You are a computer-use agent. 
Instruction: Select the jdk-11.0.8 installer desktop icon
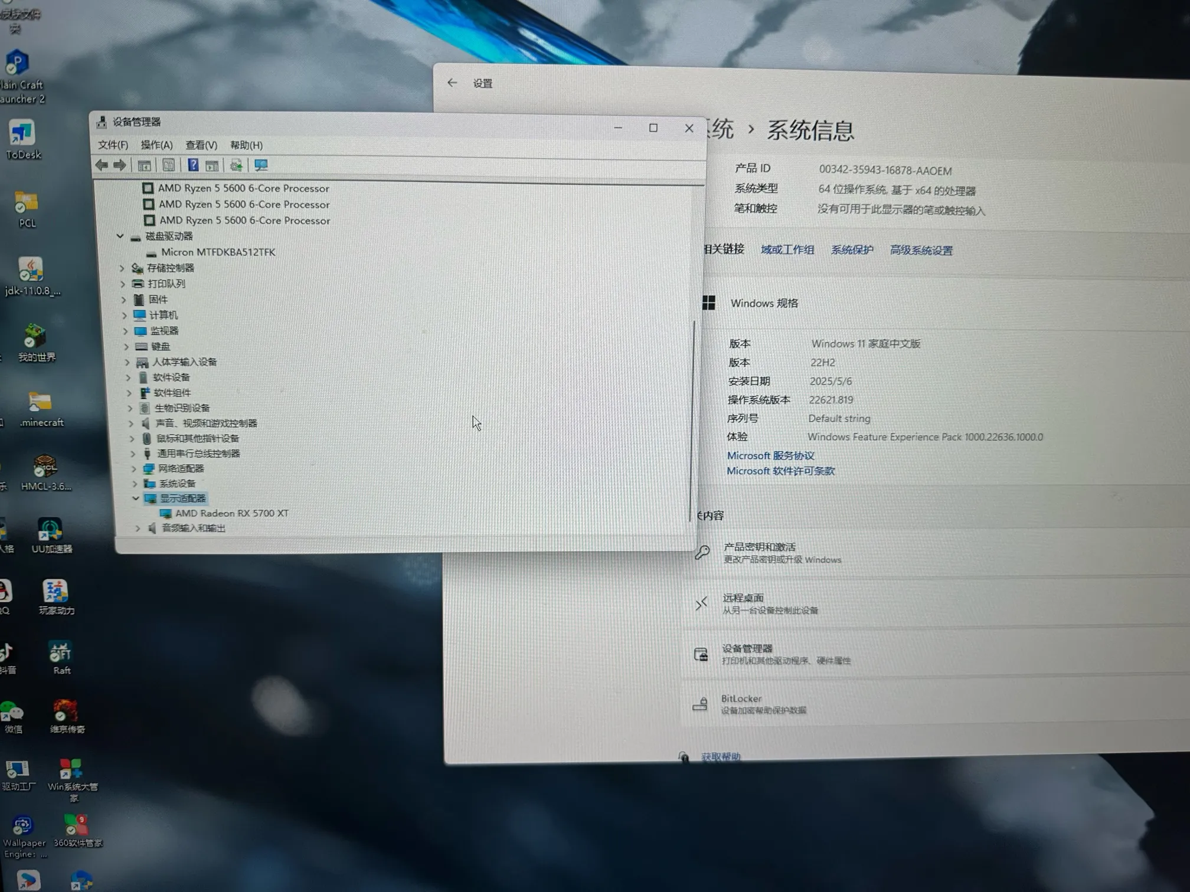pos(32,276)
